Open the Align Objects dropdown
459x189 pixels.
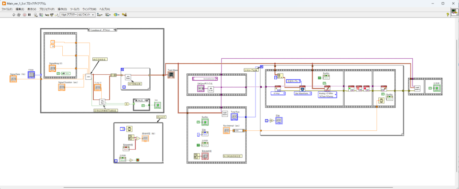[100, 14]
